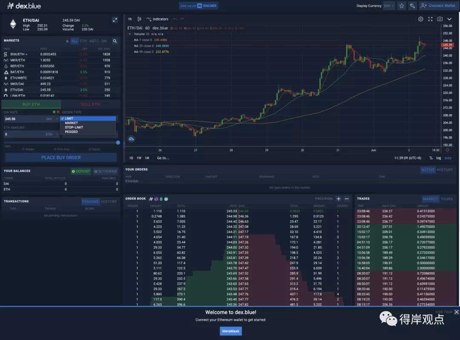Image resolution: width=460 pixels, height=340 pixels.
Task: Select first order book source icon
Action: click(x=151, y=199)
